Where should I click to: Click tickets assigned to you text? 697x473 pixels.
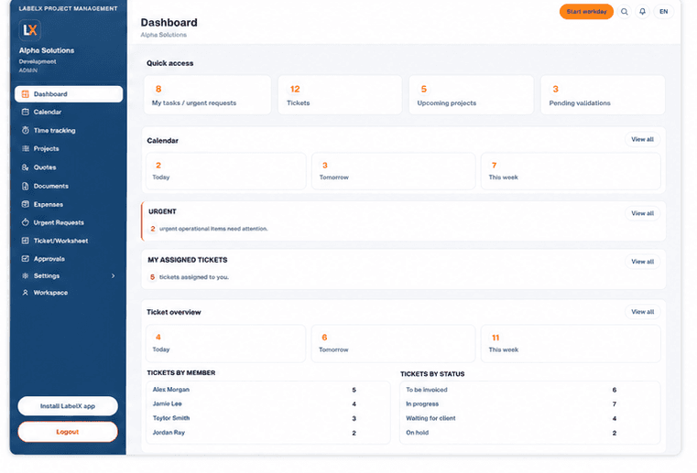coord(194,277)
